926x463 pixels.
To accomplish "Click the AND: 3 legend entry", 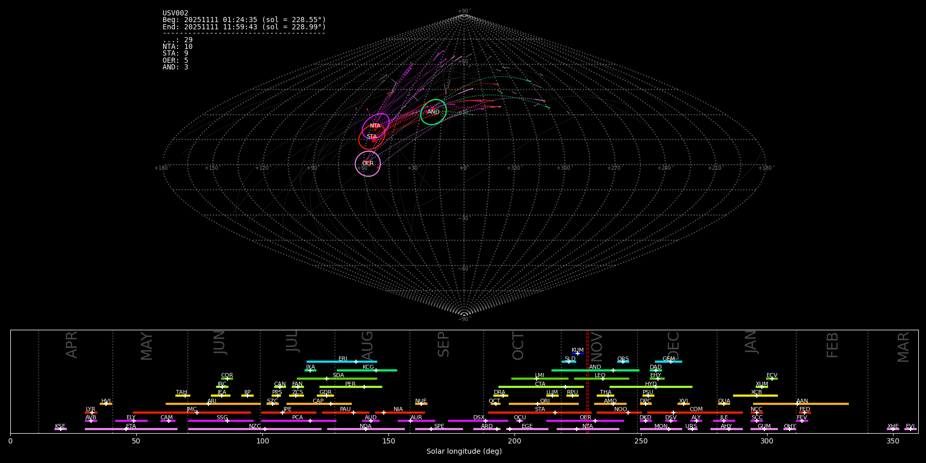I will coord(175,67).
